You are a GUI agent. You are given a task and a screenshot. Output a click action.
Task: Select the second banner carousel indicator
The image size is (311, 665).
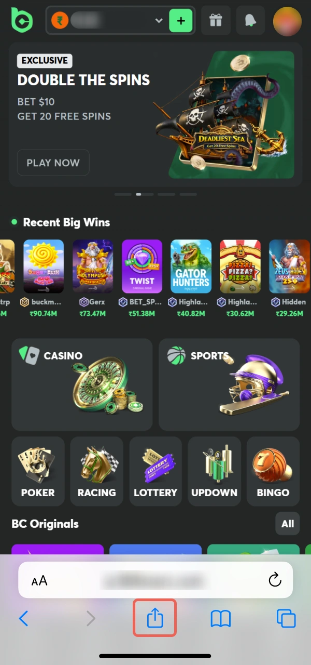click(138, 194)
